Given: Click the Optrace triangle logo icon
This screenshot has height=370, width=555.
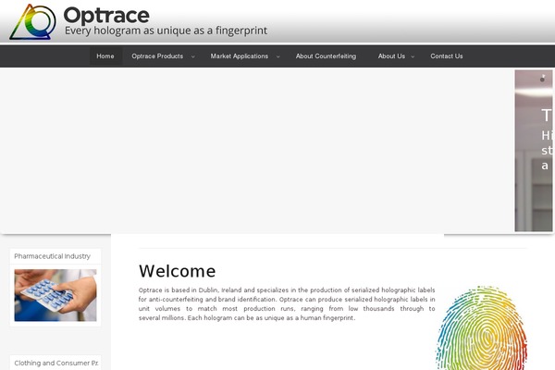Looking at the screenshot, I should pyautogui.click(x=32, y=21).
